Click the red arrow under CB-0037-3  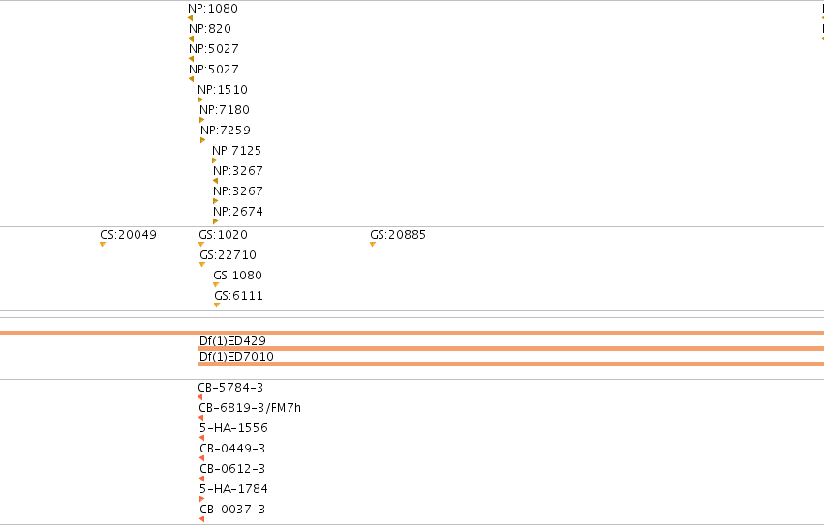[x=201, y=519]
